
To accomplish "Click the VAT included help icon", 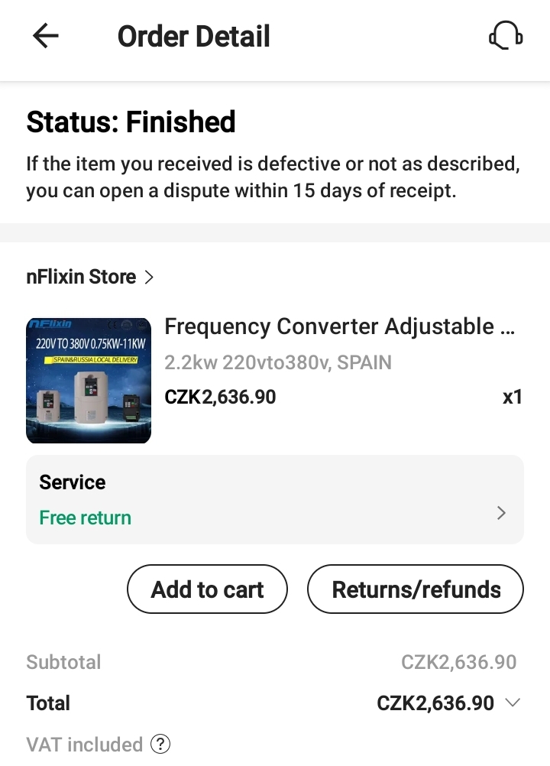I will click(160, 744).
